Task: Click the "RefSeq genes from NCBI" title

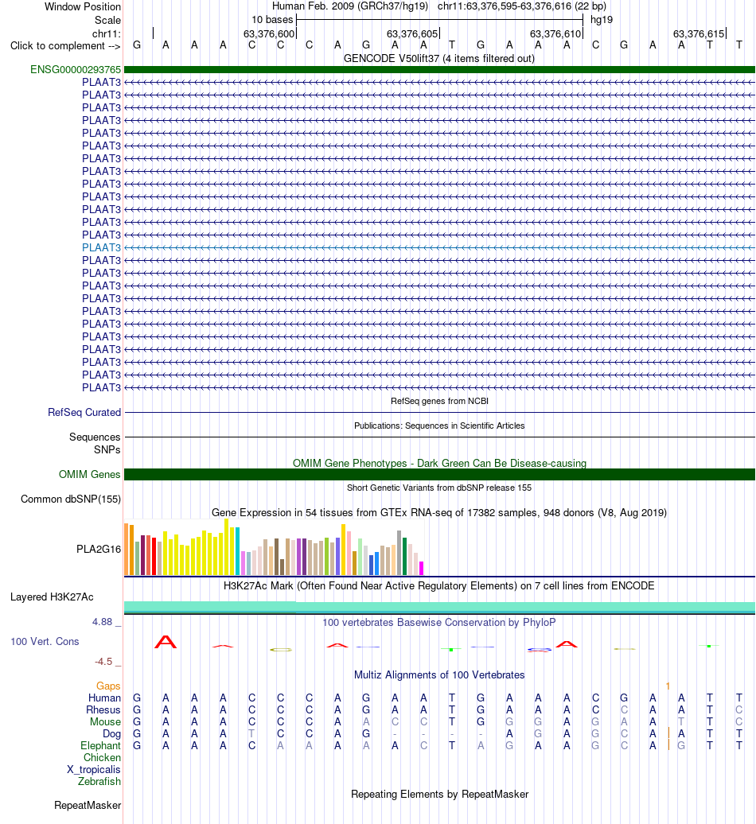Action: [x=439, y=401]
